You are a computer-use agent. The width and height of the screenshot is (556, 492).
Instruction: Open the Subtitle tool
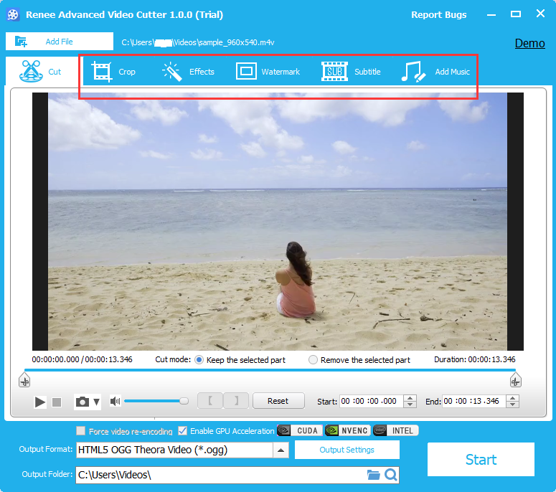(351, 72)
